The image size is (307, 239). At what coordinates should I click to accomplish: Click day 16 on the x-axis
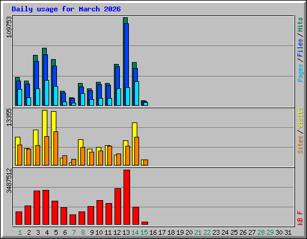pos(153,232)
